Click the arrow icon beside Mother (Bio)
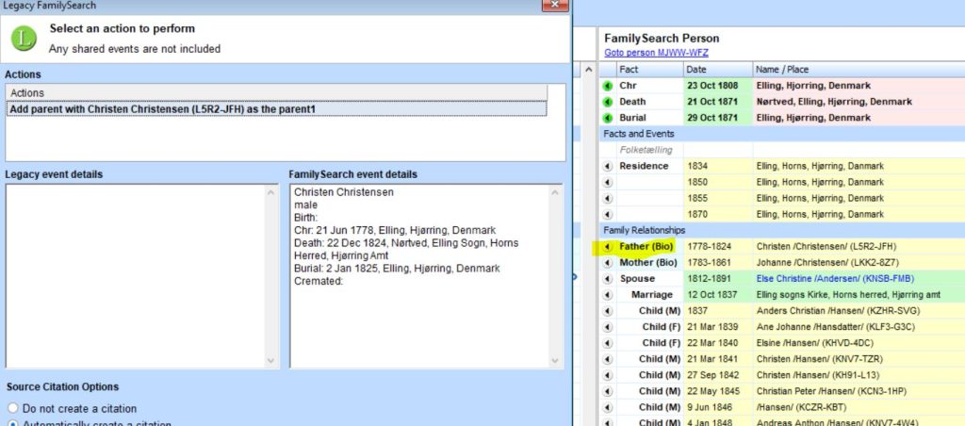Viewport: 965px width, 426px height. point(608,263)
